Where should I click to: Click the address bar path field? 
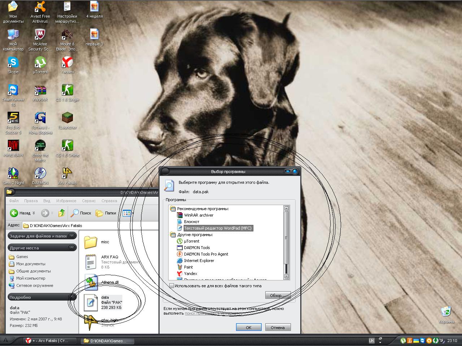pos(90,226)
